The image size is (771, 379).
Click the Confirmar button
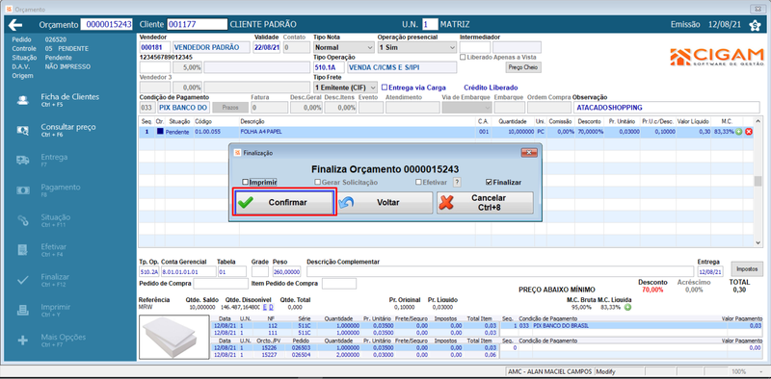point(284,203)
